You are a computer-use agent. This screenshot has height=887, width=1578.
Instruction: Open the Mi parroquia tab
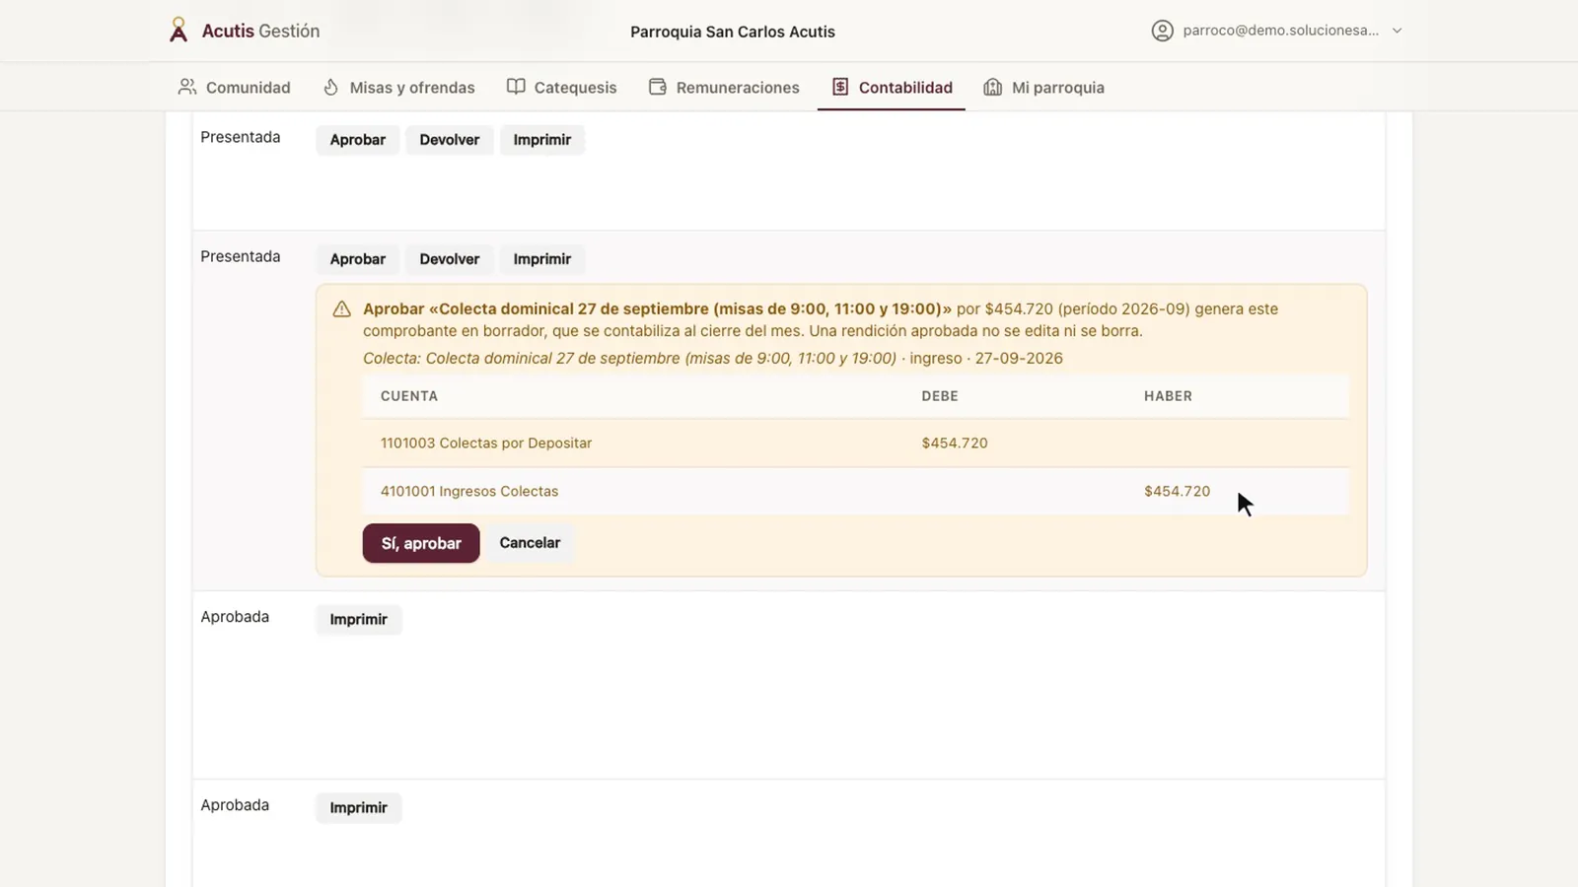[x=1044, y=87]
